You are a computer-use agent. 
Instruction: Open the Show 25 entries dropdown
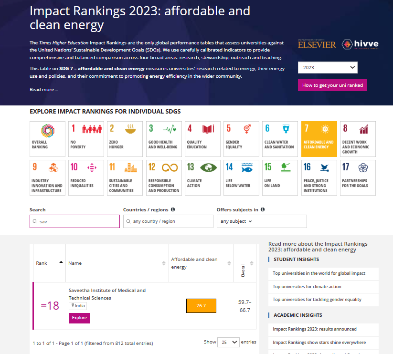coord(228,342)
